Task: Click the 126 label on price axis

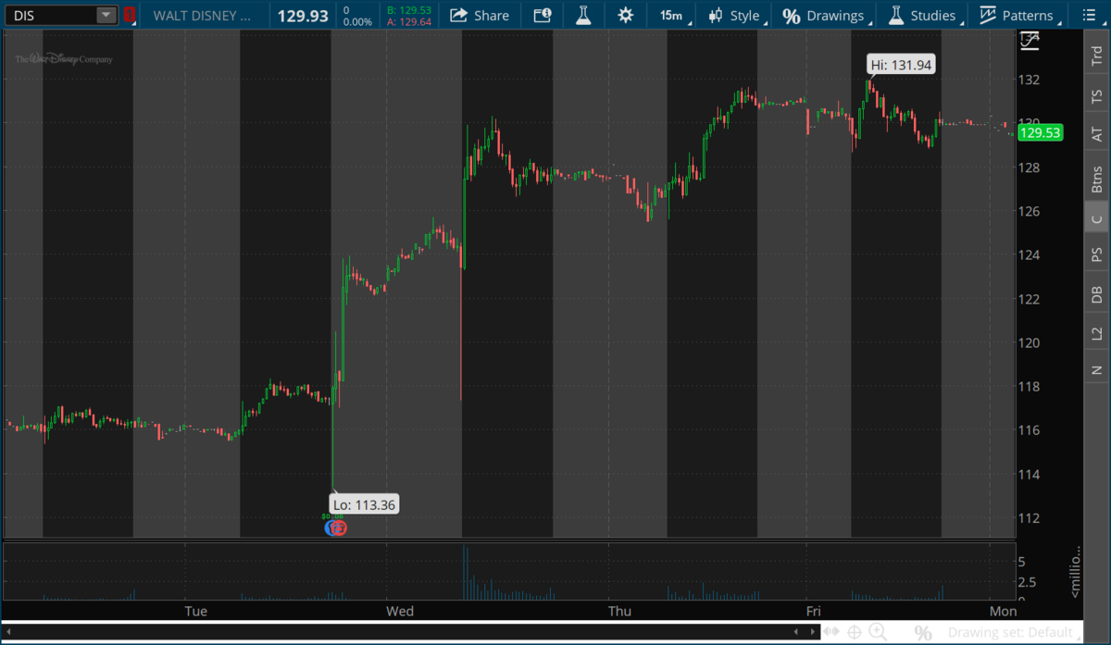Action: [1030, 211]
